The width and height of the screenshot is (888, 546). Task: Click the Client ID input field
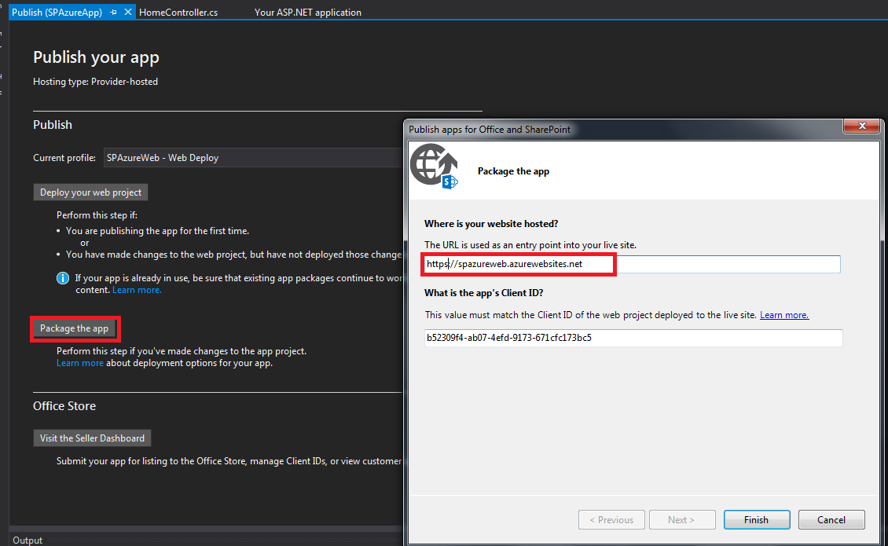pyautogui.click(x=633, y=338)
